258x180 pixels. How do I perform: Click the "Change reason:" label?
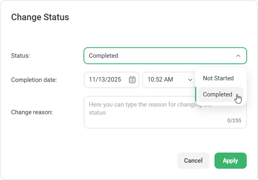tap(32, 112)
